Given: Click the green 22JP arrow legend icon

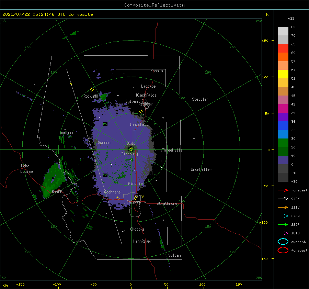Looking at the screenshot, I should [x=283, y=224].
